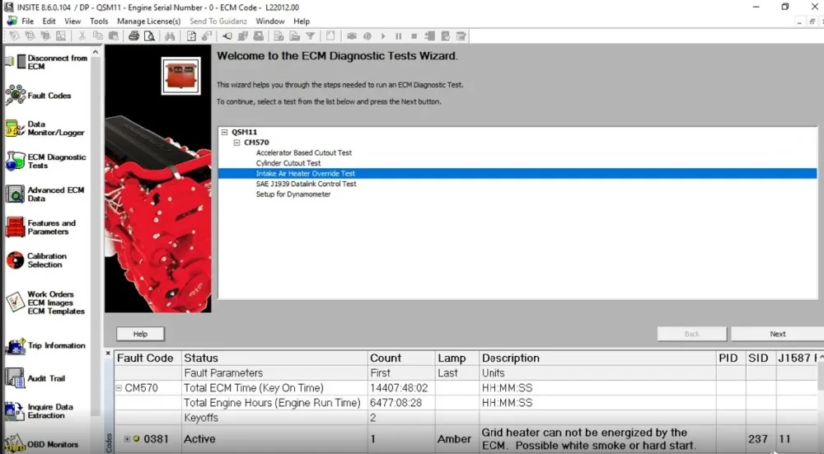Open the Data Monitor/Logger view
This screenshot has width=824, height=454.
[44, 129]
